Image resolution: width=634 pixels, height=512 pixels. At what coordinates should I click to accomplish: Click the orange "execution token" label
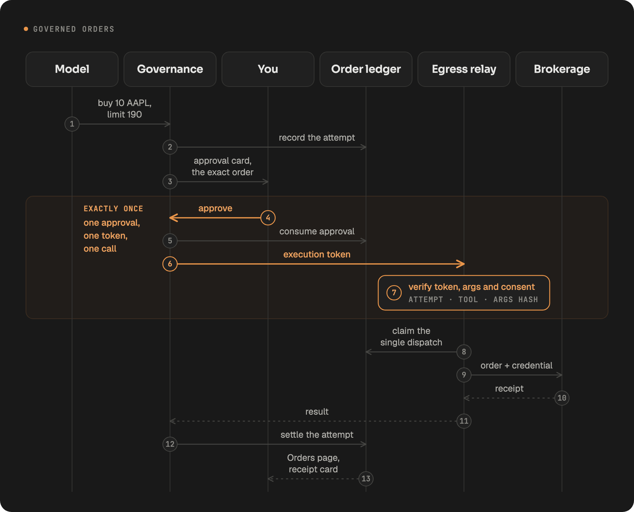click(317, 255)
